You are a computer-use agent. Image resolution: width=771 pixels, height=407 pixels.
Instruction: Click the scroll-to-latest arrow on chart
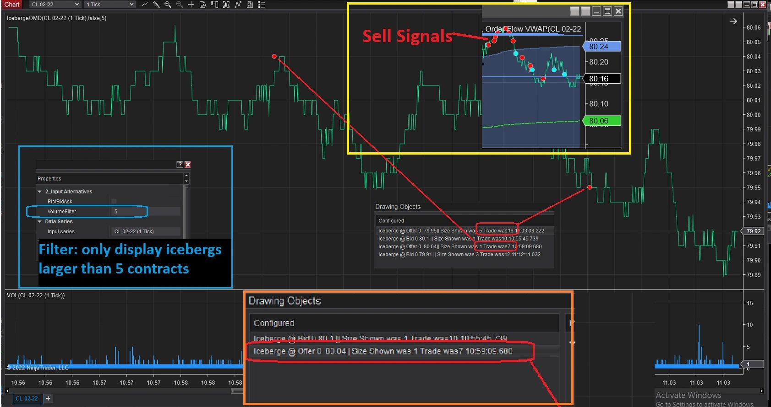(x=733, y=21)
